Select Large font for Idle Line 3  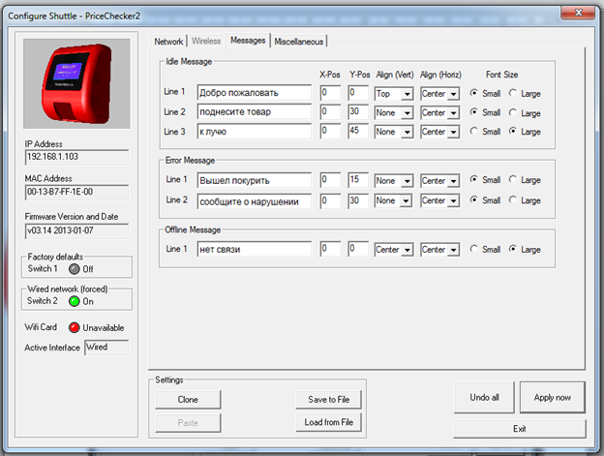(512, 131)
